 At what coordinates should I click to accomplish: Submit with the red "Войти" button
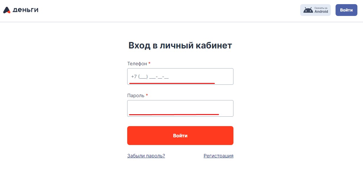[180, 136]
